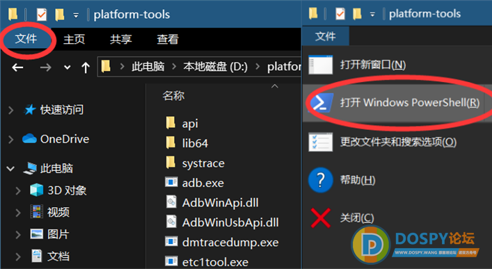Select OneDrive in navigation pane
This screenshot has width=492, height=269.
pyautogui.click(x=65, y=139)
